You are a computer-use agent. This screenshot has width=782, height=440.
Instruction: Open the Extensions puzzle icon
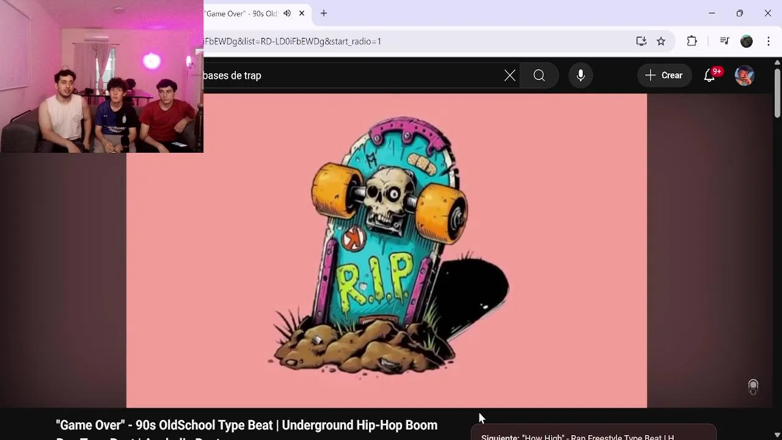click(x=692, y=41)
